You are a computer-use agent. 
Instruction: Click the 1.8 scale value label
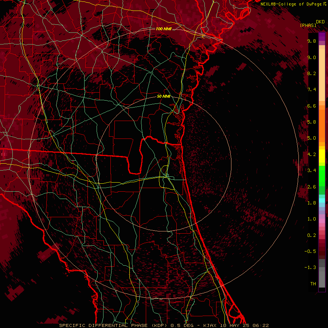click(x=312, y=203)
